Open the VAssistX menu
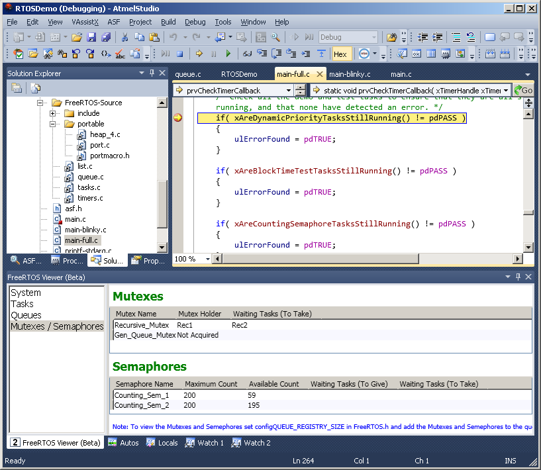This screenshot has width=541, height=470. (x=85, y=22)
